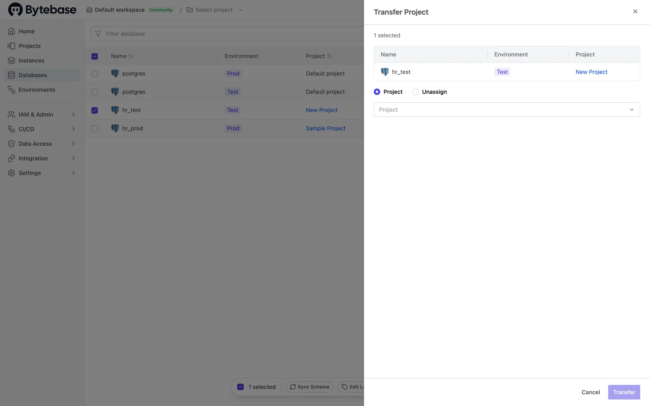This screenshot has width=650, height=406.
Task: Click the Edit Labels tag icon
Action: pos(345,387)
